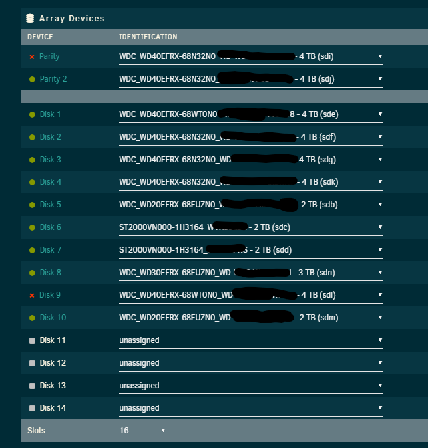Open the Disk 9 device link
The image size is (428, 448).
pyautogui.click(x=50, y=295)
